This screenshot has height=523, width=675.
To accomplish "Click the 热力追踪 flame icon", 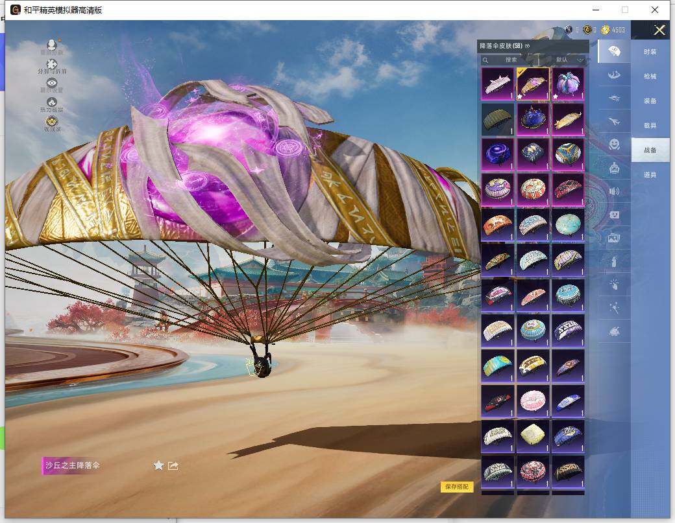I will coord(52,102).
